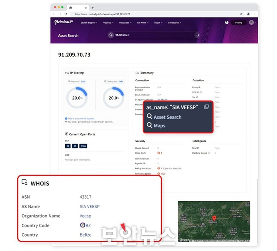Open the Pricing page button
Viewport: 277px width, 251px height.
(x=239, y=23)
